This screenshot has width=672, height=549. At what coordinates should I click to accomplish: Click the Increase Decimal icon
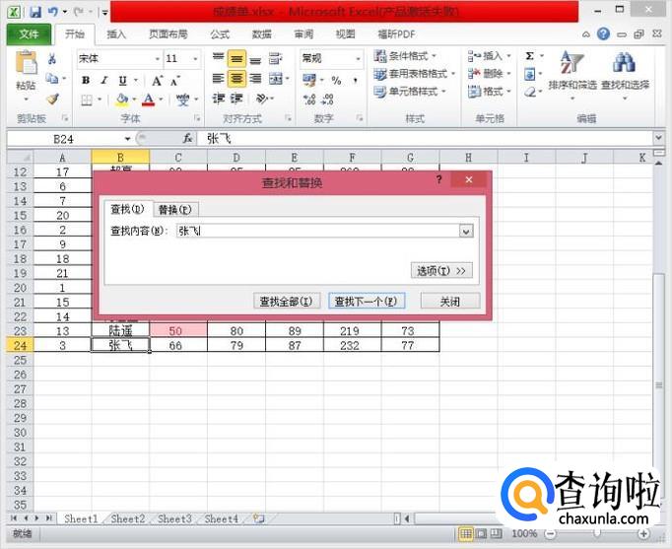point(309,100)
